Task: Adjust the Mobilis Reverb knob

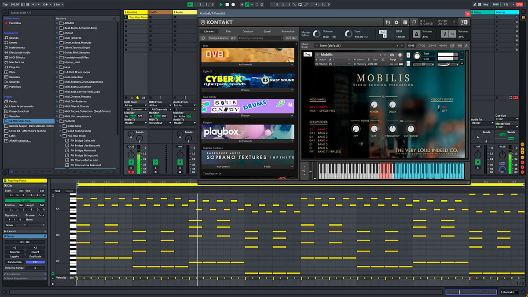Action: tap(374, 105)
